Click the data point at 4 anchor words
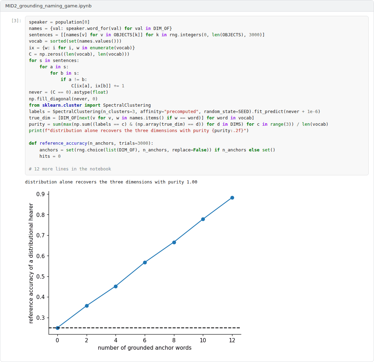The image size is (374, 362). (116, 286)
